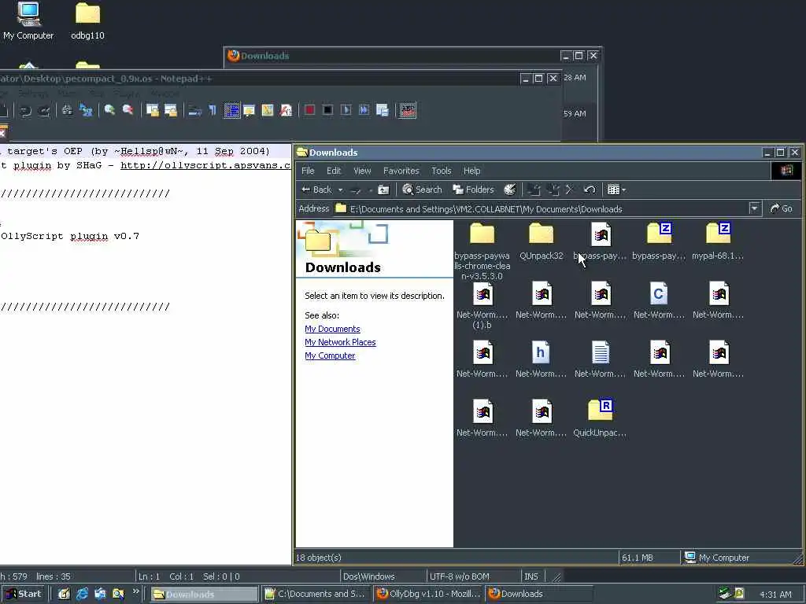Toggle show all characters pilcrow icon

[x=213, y=110]
